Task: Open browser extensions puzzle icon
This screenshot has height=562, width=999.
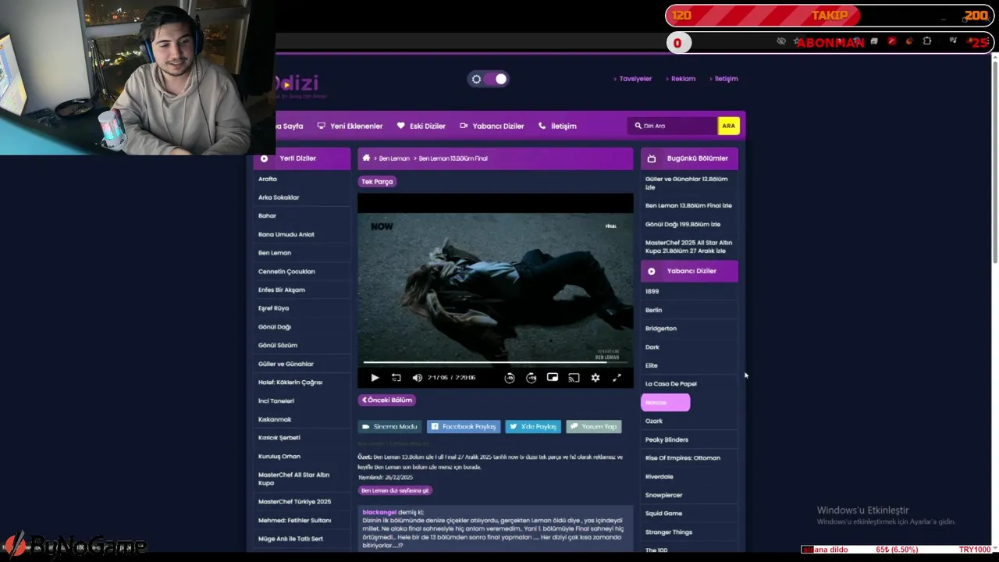Action: [927, 41]
